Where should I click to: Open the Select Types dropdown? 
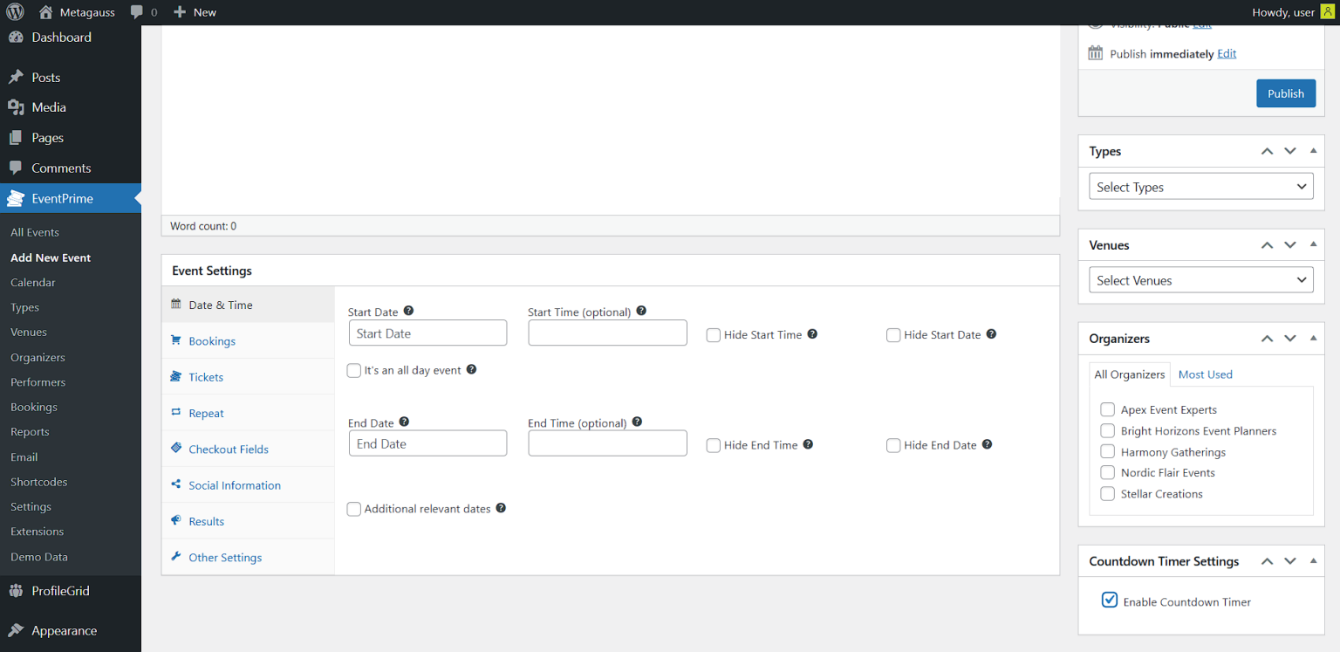[x=1200, y=187]
